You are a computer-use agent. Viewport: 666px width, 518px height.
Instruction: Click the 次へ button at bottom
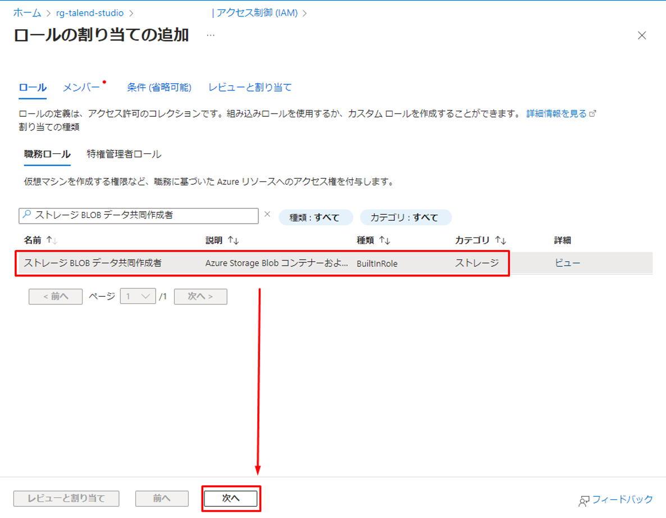[x=231, y=498]
